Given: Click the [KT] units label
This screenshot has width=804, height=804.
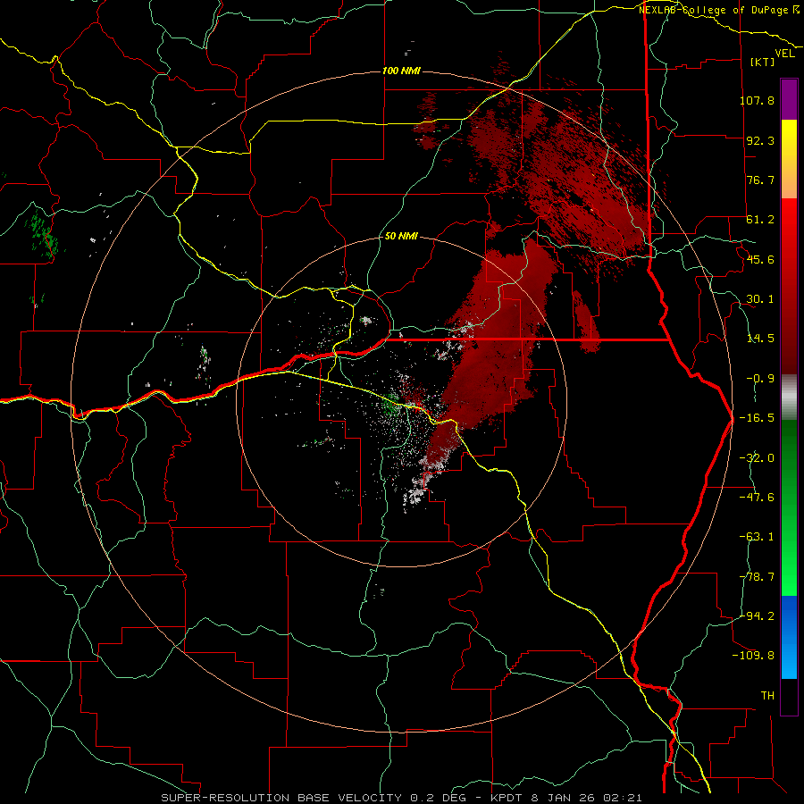Looking at the screenshot, I should [x=762, y=62].
